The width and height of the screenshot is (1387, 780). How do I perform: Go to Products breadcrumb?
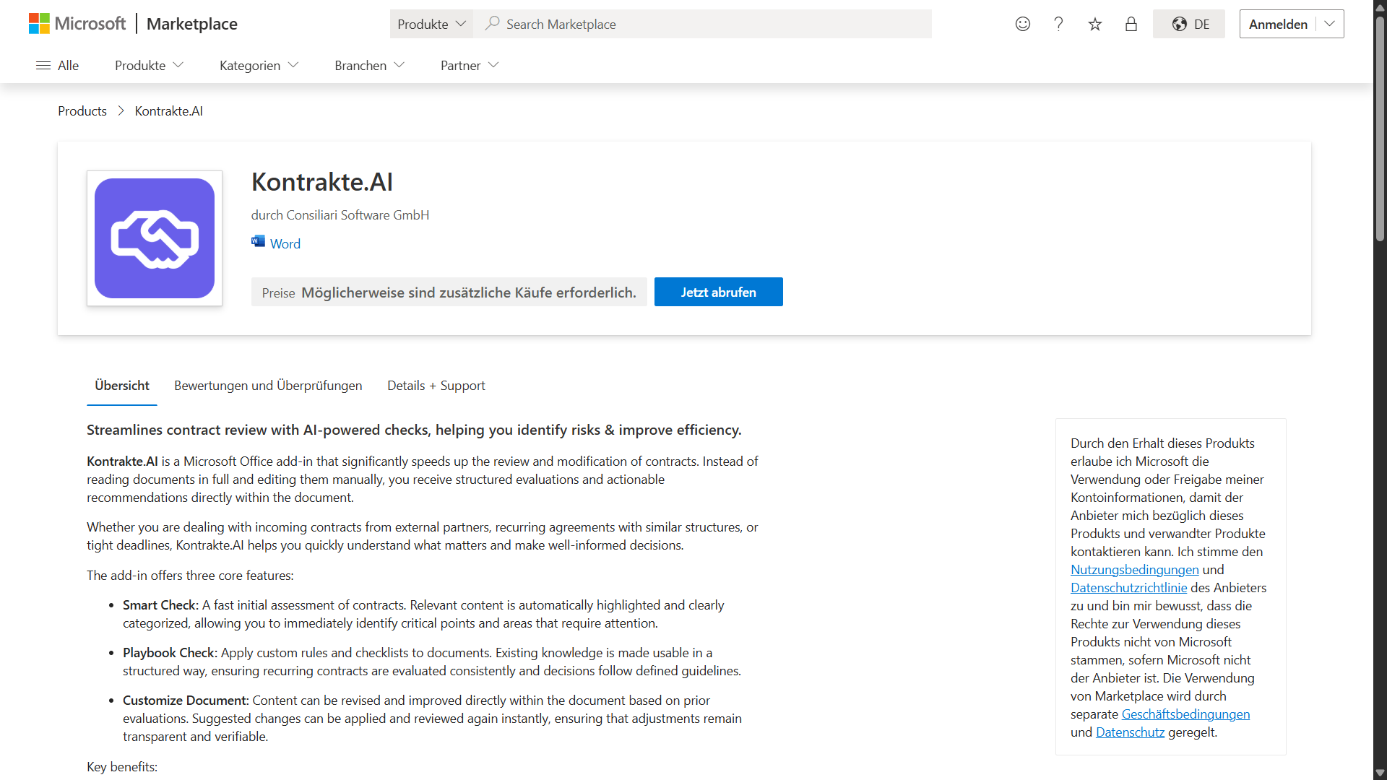(82, 110)
